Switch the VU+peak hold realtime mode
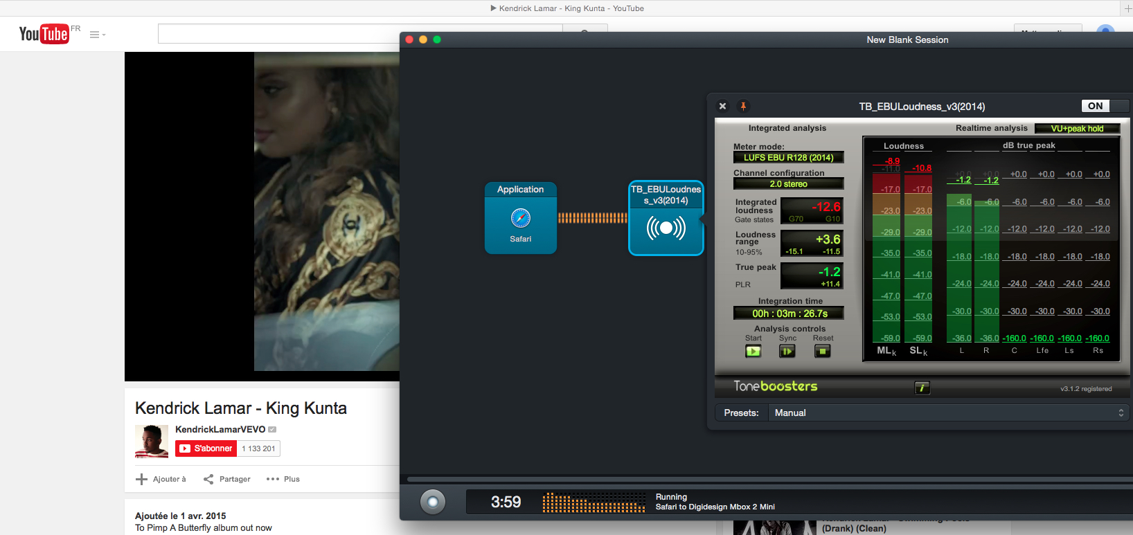The height and width of the screenshot is (535, 1133). (x=1078, y=128)
